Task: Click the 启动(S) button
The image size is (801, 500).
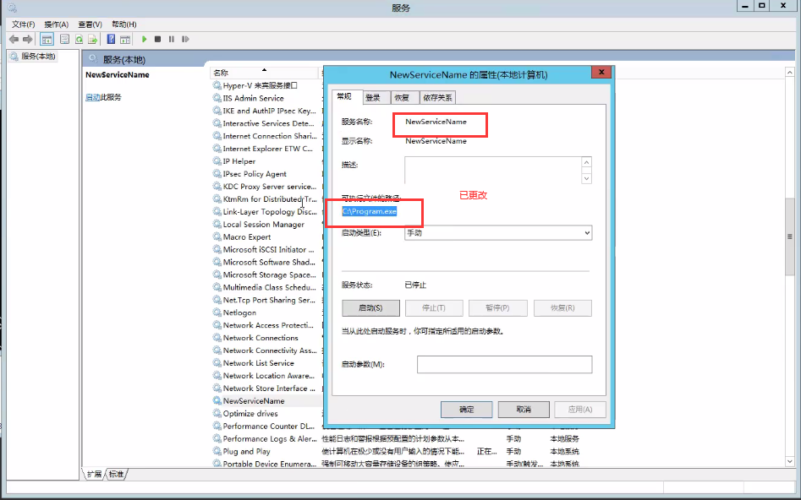Action: pos(370,308)
